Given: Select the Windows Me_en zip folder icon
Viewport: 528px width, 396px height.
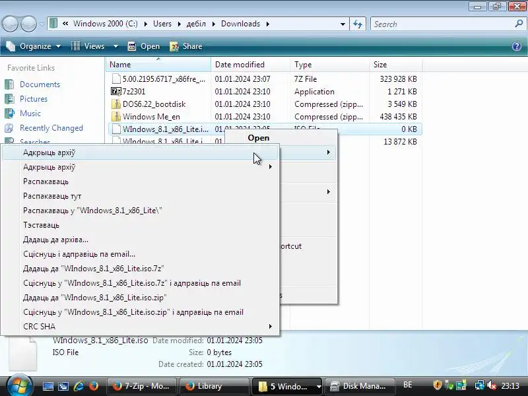Looking at the screenshot, I should coord(116,117).
